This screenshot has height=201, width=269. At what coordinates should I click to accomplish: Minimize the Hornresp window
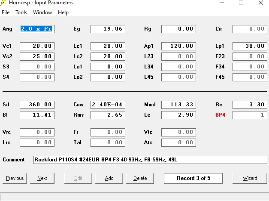(x=222, y=3)
